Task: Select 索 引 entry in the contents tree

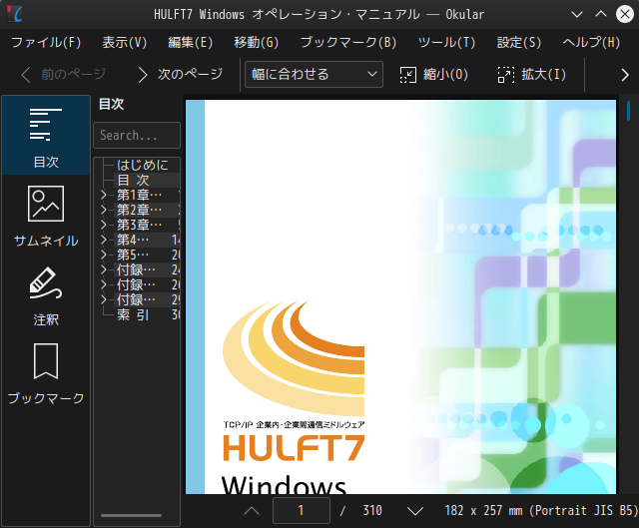Action: click(133, 314)
